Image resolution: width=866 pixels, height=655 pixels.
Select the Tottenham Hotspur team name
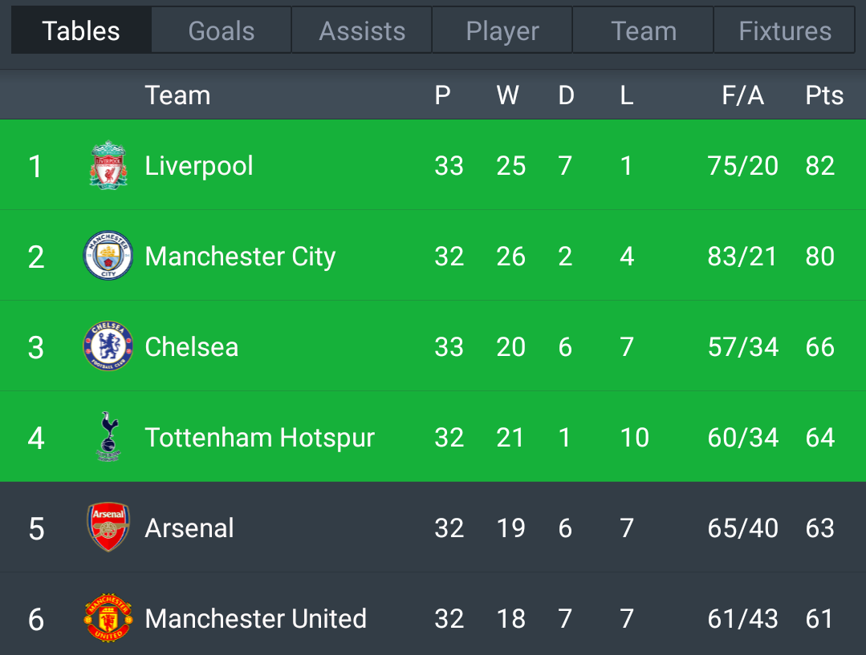point(259,438)
